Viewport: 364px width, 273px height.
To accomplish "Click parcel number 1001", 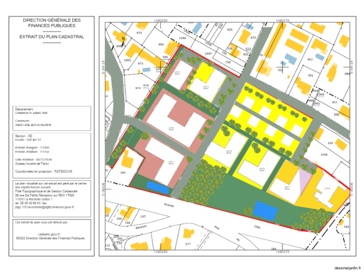I will point(127,60).
